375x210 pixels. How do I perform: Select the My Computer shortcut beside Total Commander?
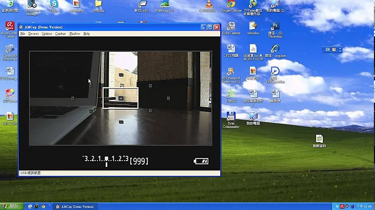tap(253, 119)
